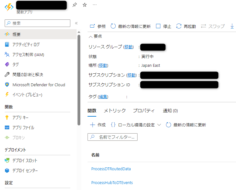Pin the function app to dashboard

click(74, 5)
